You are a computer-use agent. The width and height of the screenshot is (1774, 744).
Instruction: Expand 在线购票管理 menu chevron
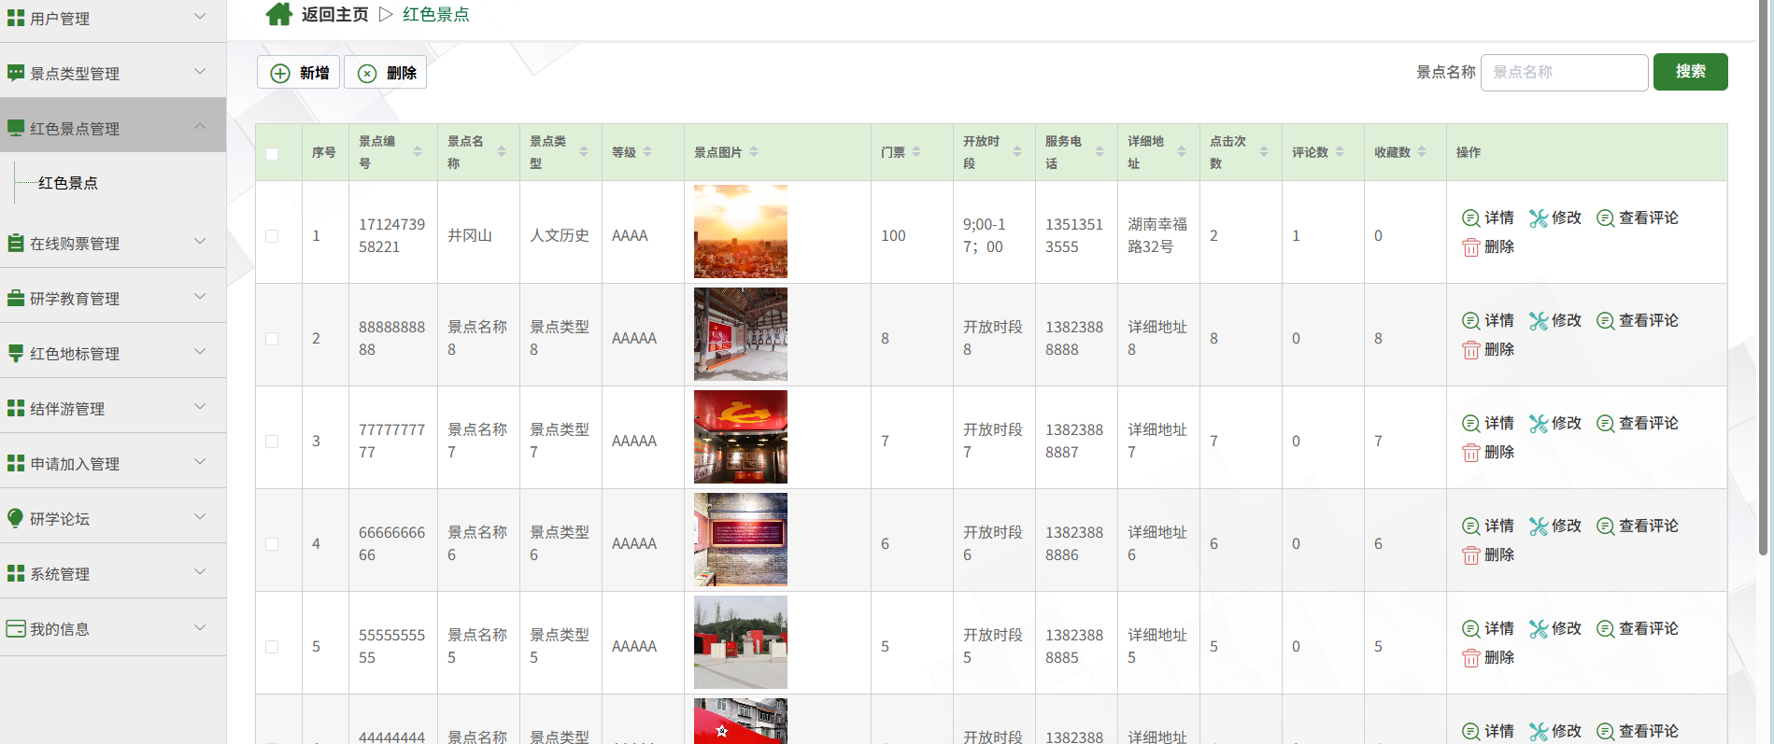(x=200, y=241)
